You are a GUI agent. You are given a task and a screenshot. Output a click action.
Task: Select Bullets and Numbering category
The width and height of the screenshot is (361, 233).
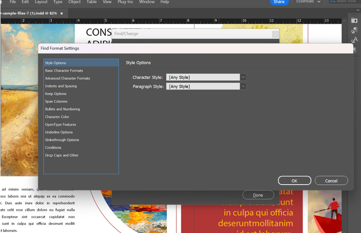coord(81,109)
